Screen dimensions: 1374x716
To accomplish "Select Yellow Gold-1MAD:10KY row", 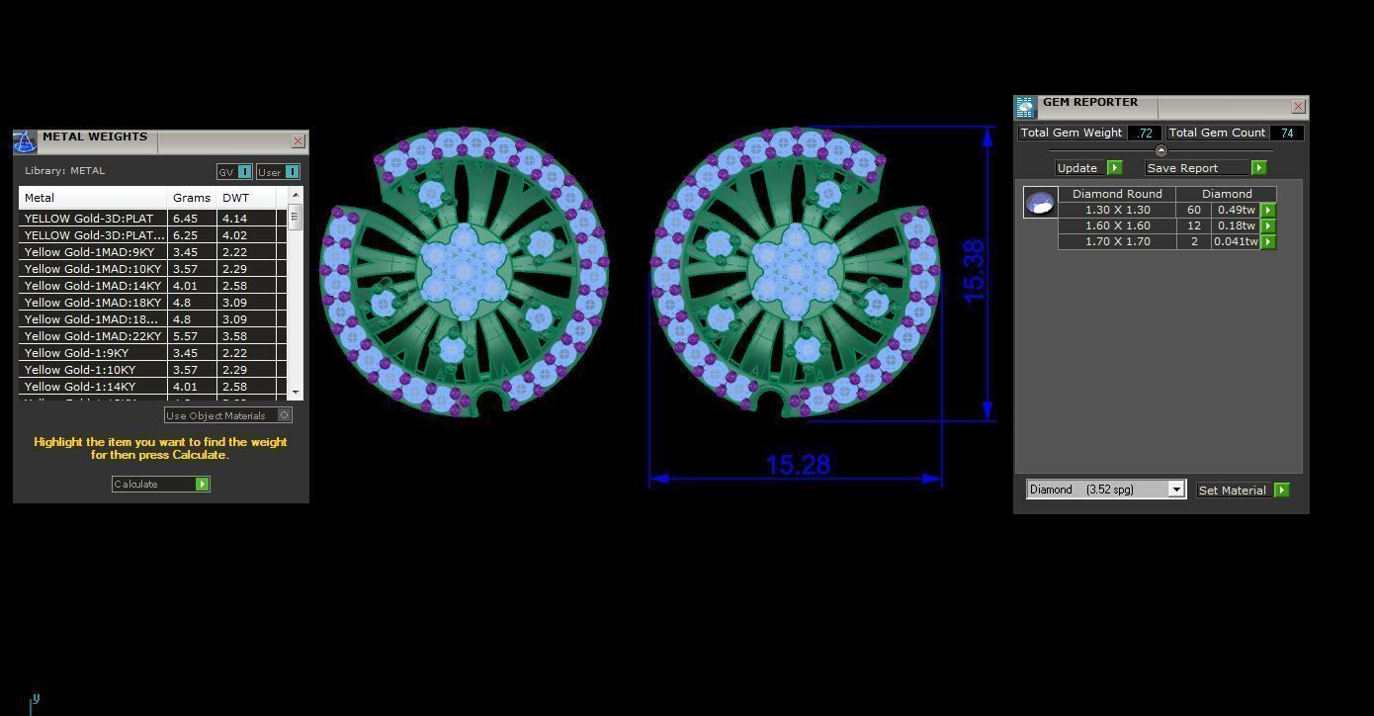I will tap(152, 269).
